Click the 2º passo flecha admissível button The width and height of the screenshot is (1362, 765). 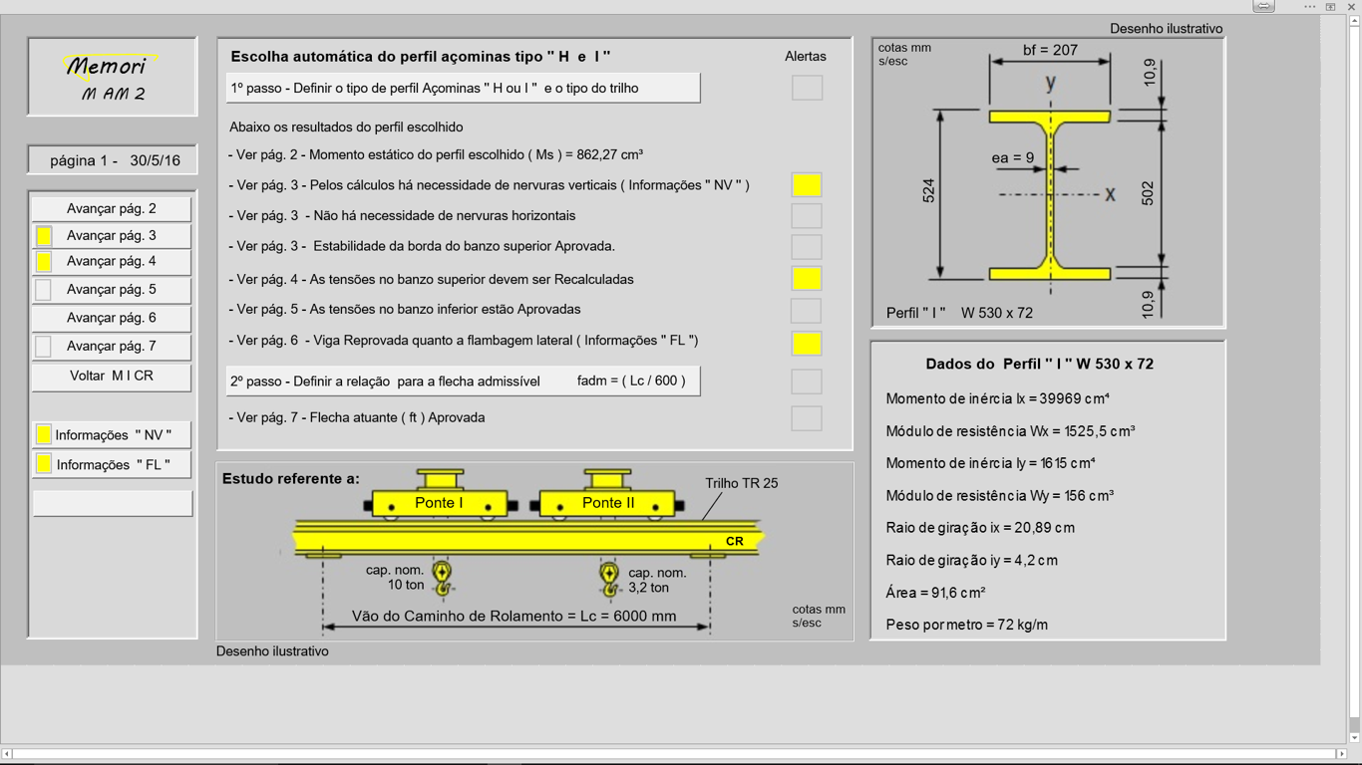click(463, 381)
